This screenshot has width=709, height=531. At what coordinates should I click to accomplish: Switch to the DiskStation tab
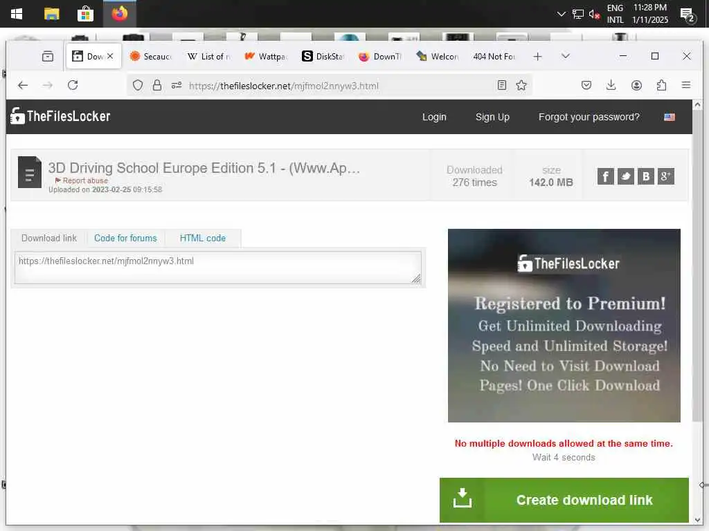click(323, 57)
